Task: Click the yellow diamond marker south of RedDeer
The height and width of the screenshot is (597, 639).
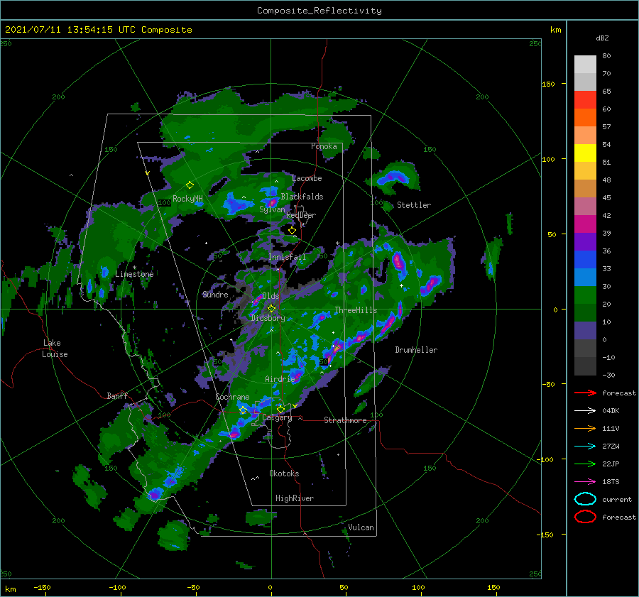Action: click(x=292, y=231)
